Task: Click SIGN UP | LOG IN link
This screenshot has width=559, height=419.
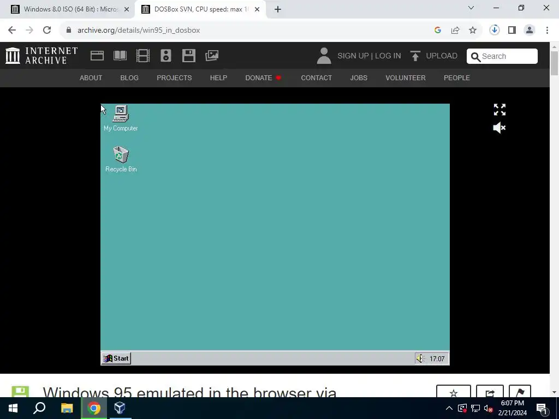Action: point(369,56)
